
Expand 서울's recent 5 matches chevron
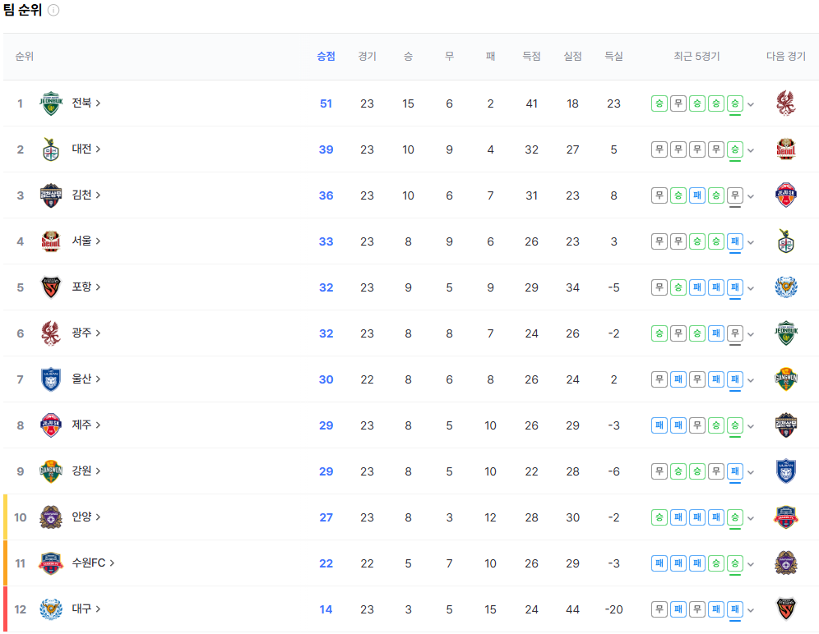(x=751, y=242)
